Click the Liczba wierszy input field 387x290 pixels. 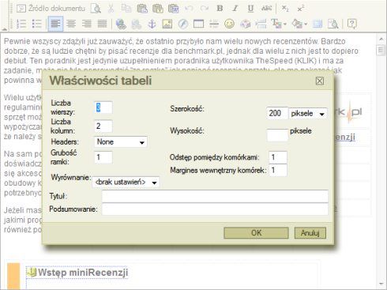click(103, 107)
